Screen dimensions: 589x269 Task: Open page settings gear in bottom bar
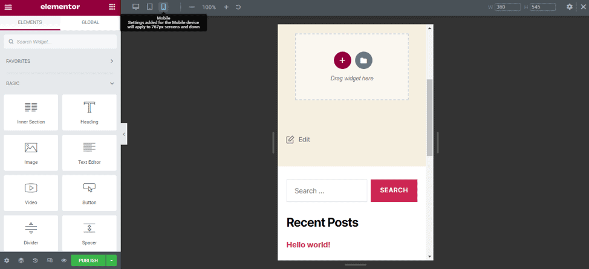pos(7,261)
